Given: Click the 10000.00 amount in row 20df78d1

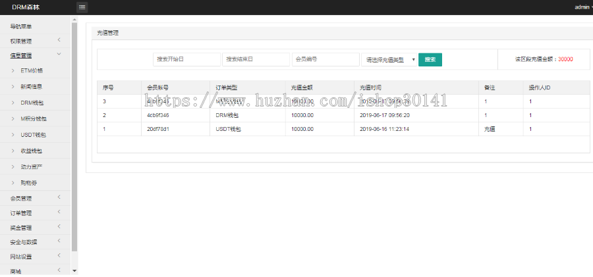Looking at the screenshot, I should click(x=302, y=129).
